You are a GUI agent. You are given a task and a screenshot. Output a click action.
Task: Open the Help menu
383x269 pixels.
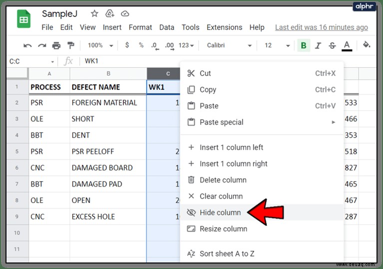click(257, 27)
